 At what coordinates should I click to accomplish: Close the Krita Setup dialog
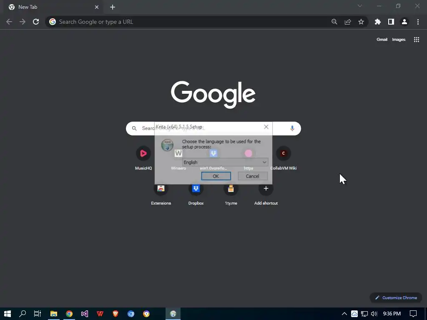click(x=266, y=127)
